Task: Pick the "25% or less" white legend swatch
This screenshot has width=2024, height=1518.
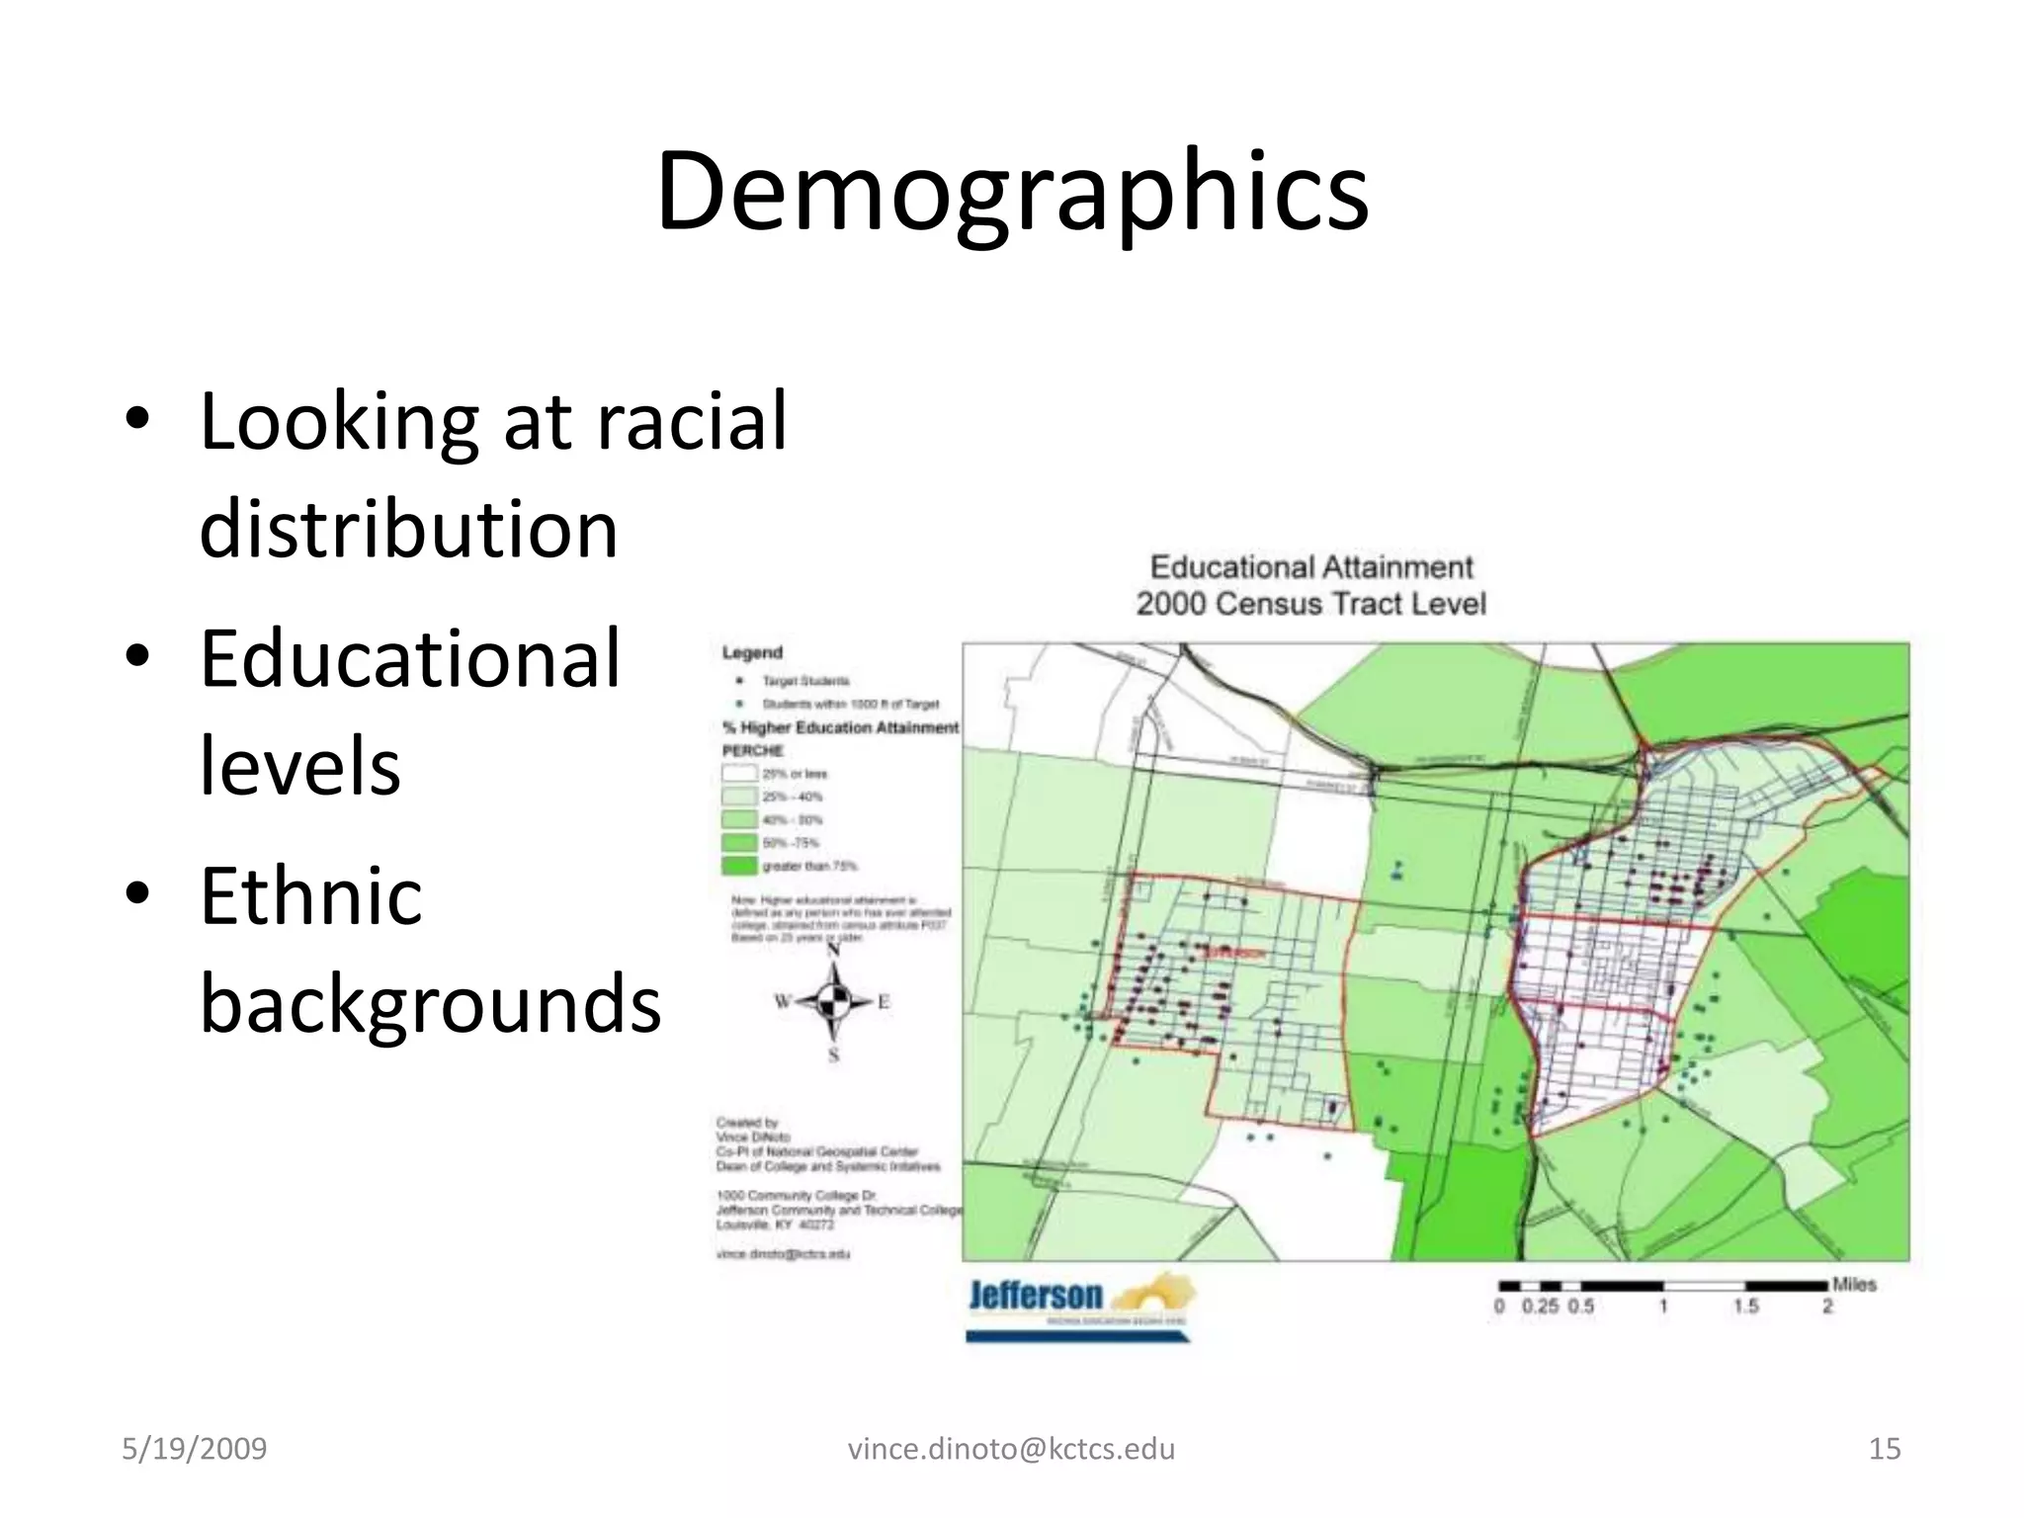Action: 739,774
